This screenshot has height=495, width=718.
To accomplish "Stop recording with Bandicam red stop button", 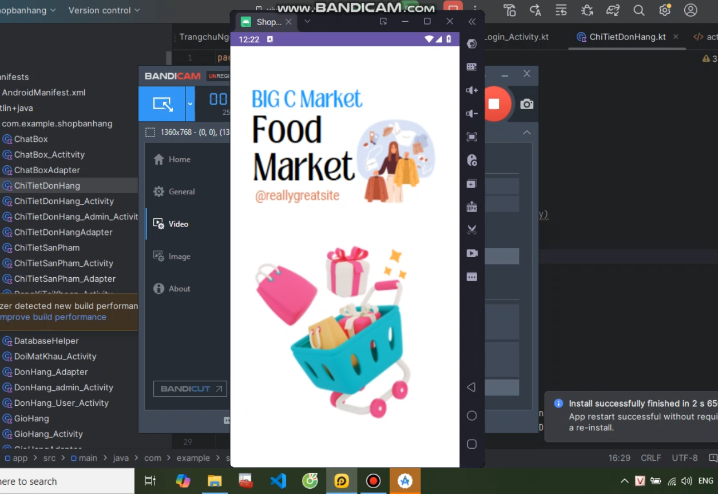I will (494, 104).
